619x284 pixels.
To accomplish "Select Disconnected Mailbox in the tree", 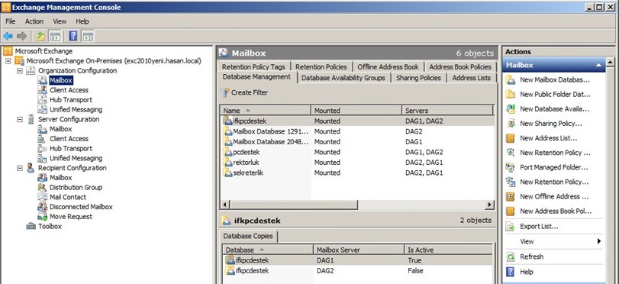I will (81, 207).
